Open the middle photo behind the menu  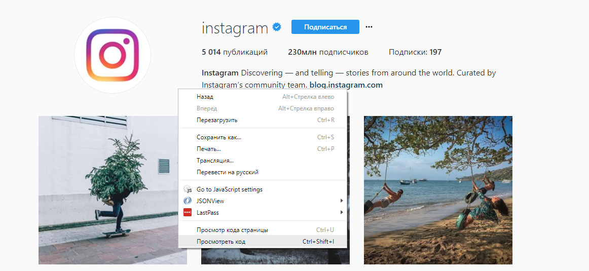(275, 256)
